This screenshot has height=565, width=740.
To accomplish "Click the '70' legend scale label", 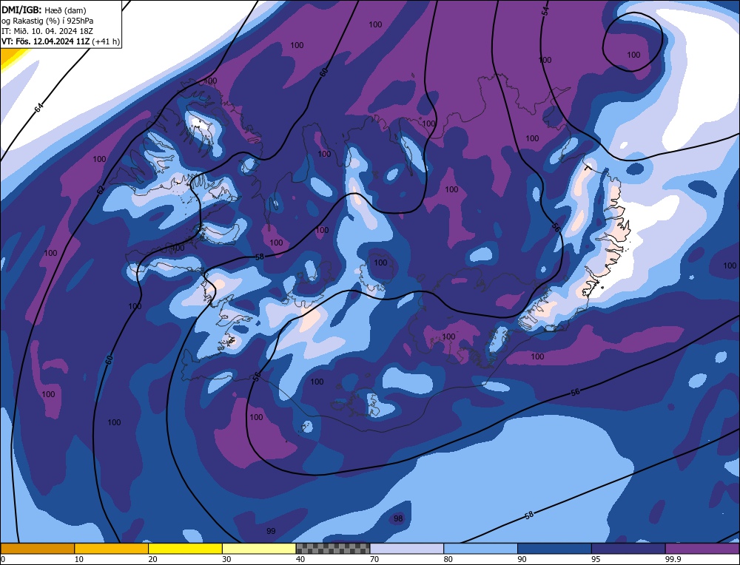I will pyautogui.click(x=374, y=559).
